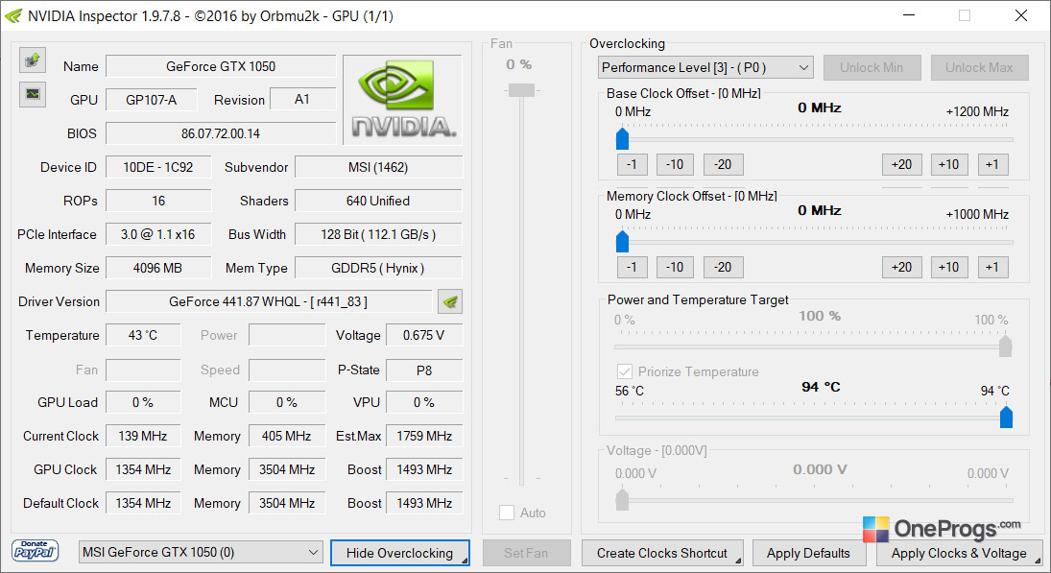This screenshot has width=1051, height=573.
Task: Click current Memory clock value 405 MHz
Action: pos(287,436)
